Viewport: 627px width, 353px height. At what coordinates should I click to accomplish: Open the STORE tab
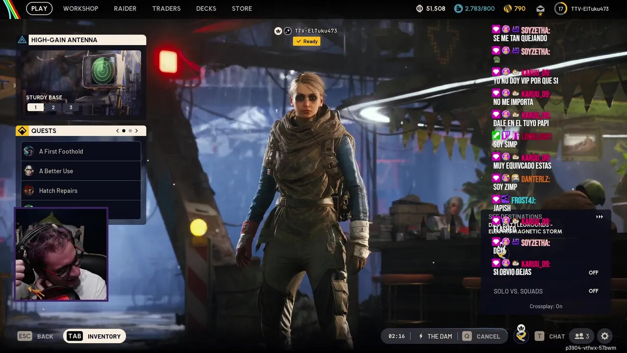click(x=242, y=8)
